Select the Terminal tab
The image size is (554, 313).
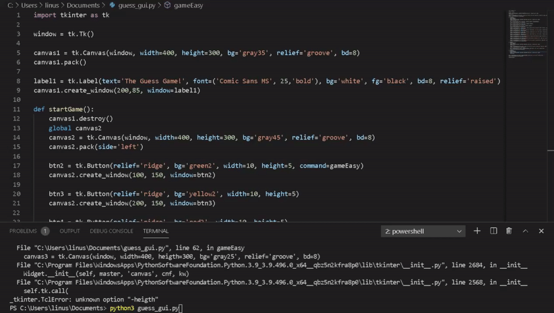coord(156,231)
